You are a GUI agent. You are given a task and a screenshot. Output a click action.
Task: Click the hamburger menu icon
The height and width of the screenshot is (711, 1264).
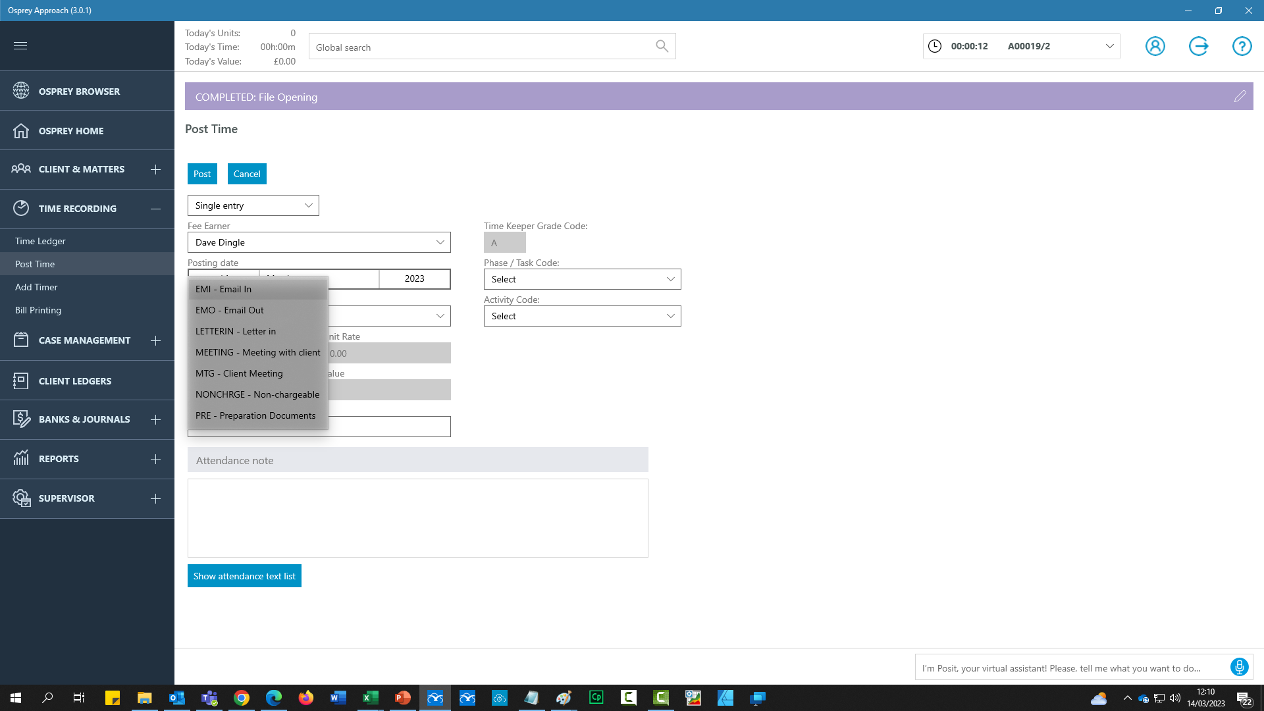20,45
